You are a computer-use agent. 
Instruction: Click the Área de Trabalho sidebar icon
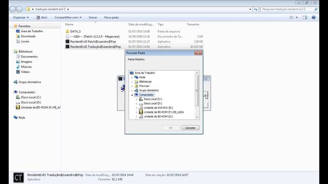coord(18,31)
